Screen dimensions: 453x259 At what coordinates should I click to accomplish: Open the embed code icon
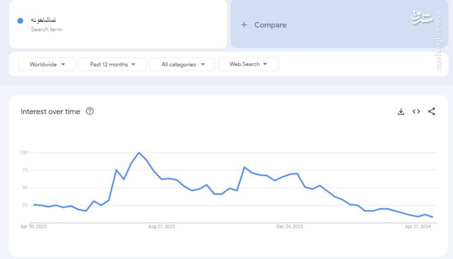(x=416, y=112)
